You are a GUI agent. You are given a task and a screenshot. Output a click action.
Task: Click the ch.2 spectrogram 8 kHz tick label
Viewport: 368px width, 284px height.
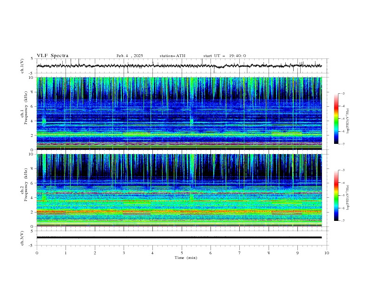tap(33, 169)
